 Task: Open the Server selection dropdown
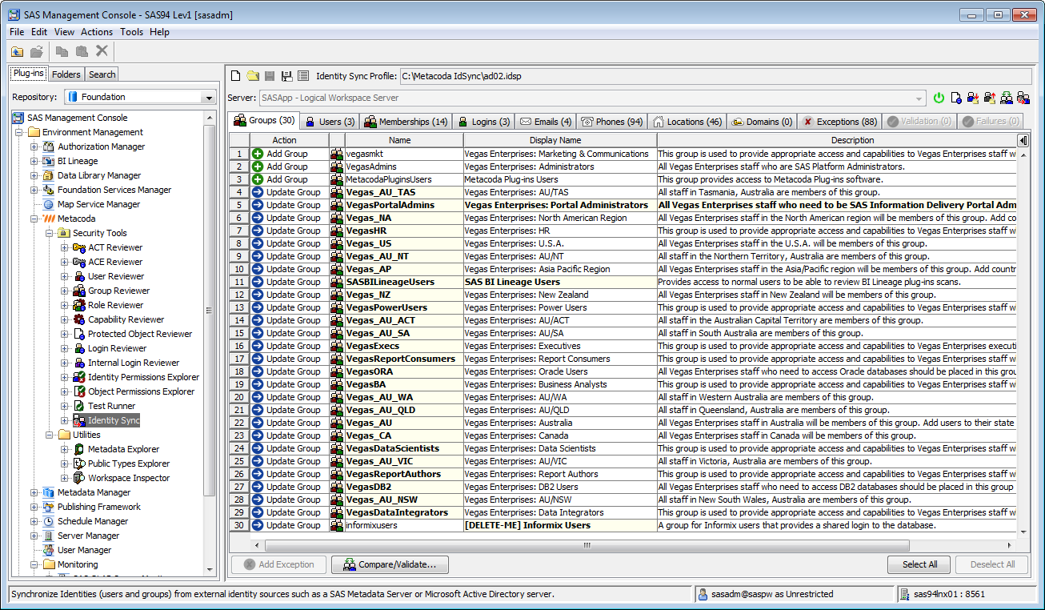coord(919,98)
